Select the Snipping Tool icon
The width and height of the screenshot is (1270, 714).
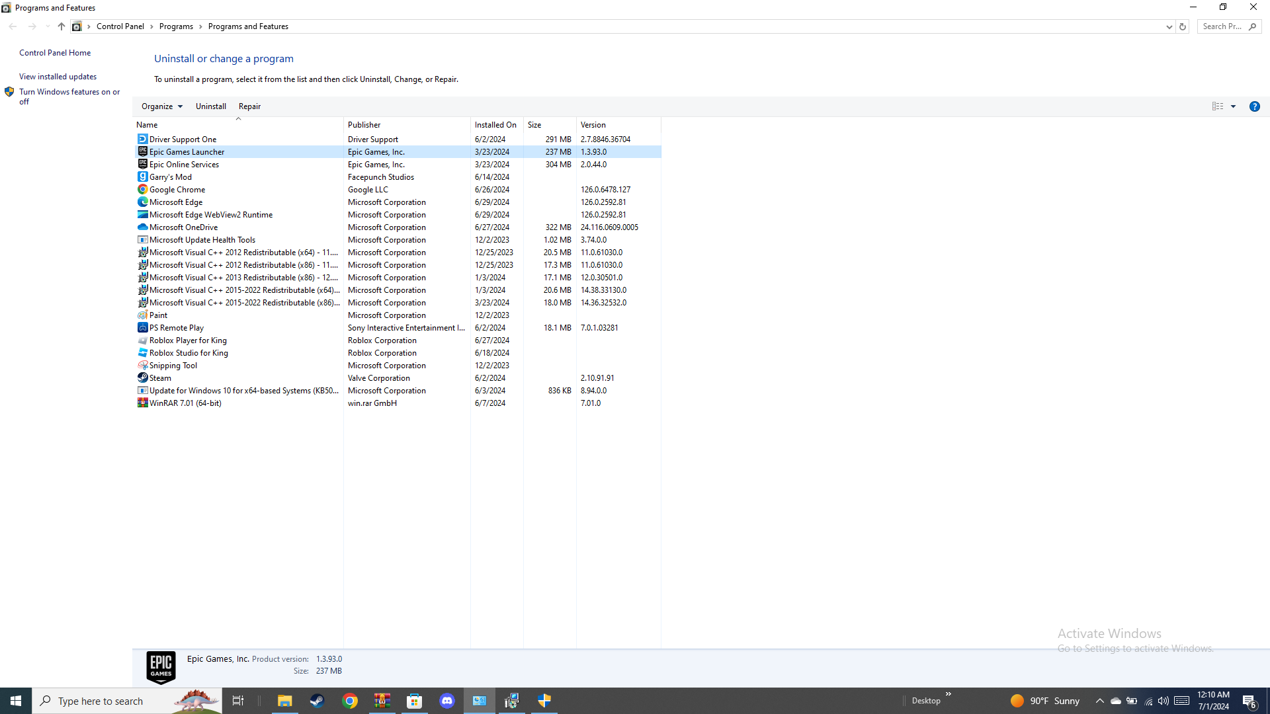coord(142,366)
